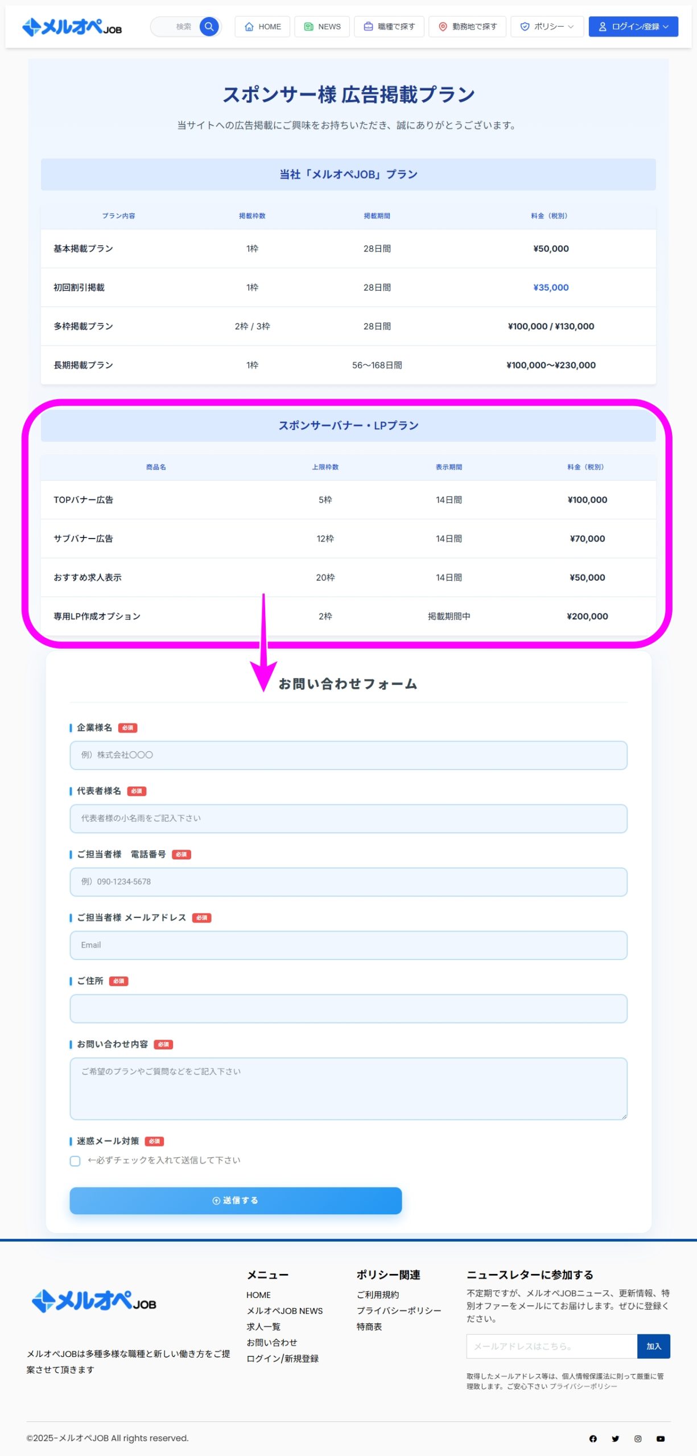697x1456 pixels.
Task: Open the NEWS nav item
Action: pyautogui.click(x=322, y=27)
